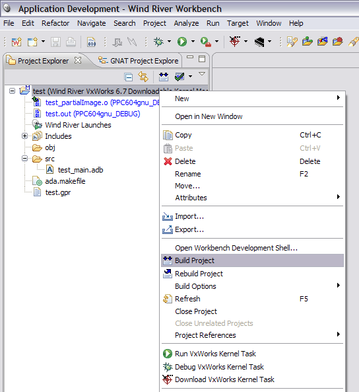Click the Run external tools icon
The width and height of the screenshot is (359, 392).
(206, 42)
